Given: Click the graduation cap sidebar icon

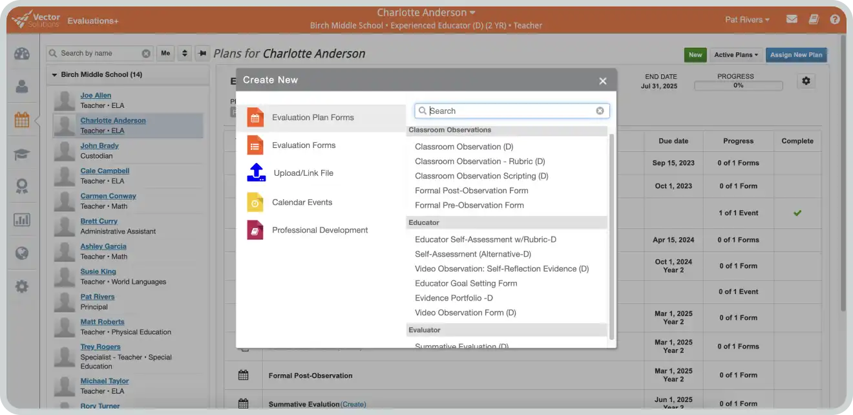Looking at the screenshot, I should tap(22, 154).
